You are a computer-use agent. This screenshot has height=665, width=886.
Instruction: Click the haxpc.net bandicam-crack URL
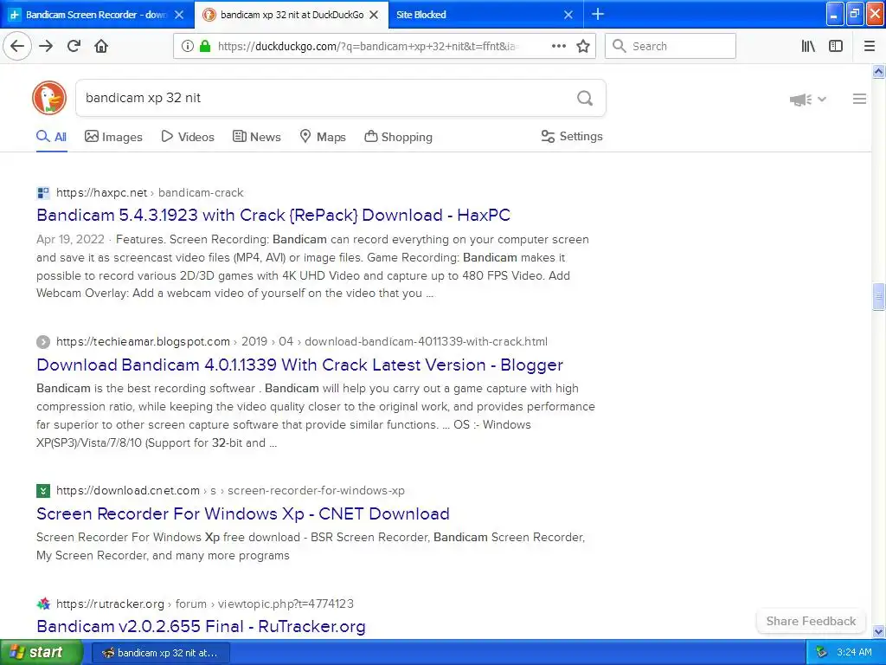pyautogui.click(x=150, y=193)
